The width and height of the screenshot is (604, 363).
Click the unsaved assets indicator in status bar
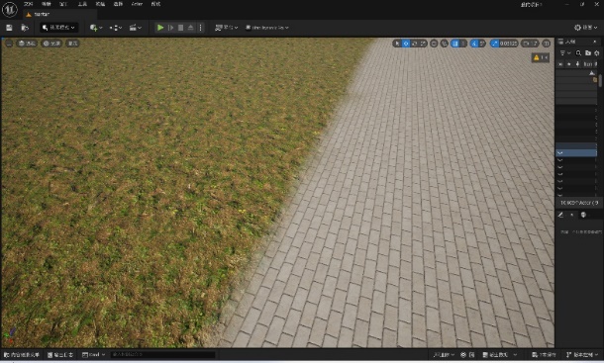click(544, 355)
